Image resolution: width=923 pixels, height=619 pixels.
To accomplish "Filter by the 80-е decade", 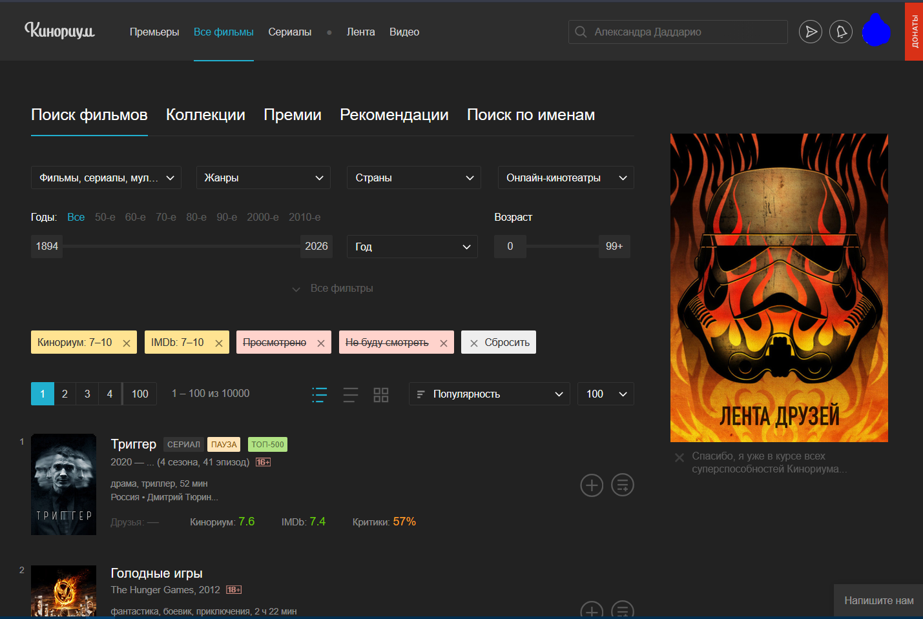I will click(196, 217).
